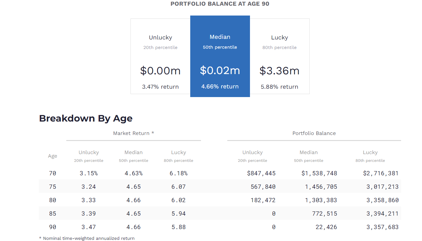
Task: Click the "6.18%" lucky return value
Action: tap(179, 173)
